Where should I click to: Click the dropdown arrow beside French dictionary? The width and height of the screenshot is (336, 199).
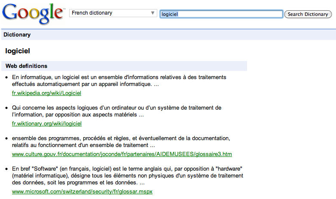pos(153,13)
